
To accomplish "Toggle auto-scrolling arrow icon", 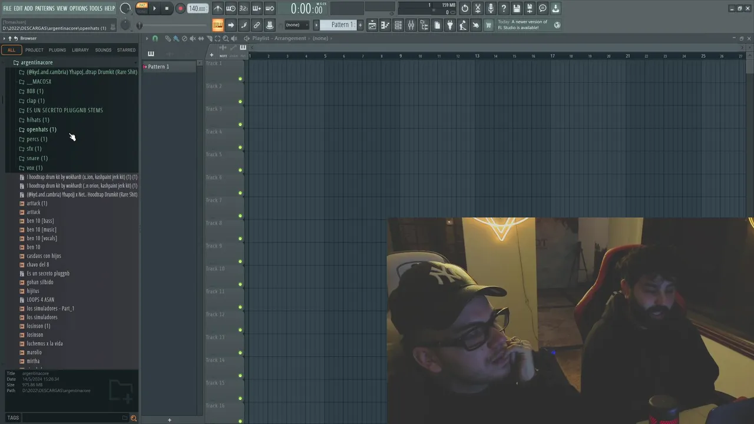I will (x=231, y=25).
